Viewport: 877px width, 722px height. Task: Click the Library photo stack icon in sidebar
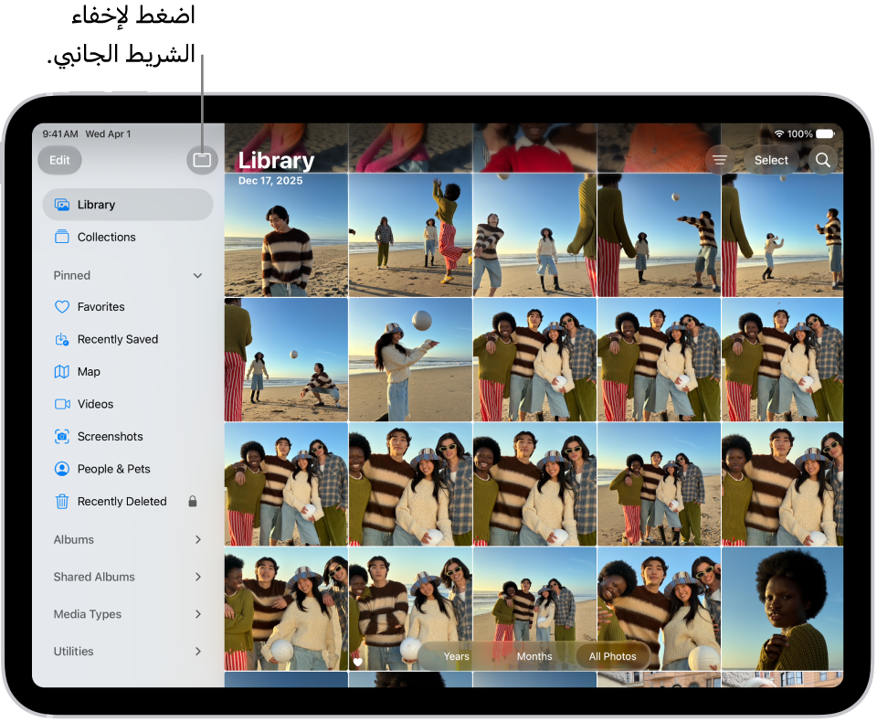point(62,205)
